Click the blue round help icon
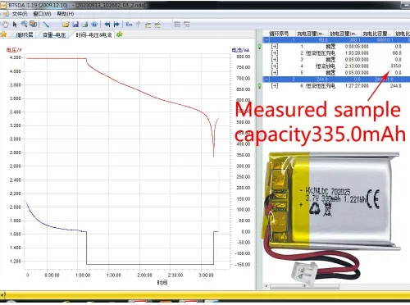The height and width of the screenshot is (305, 410). click(x=94, y=25)
